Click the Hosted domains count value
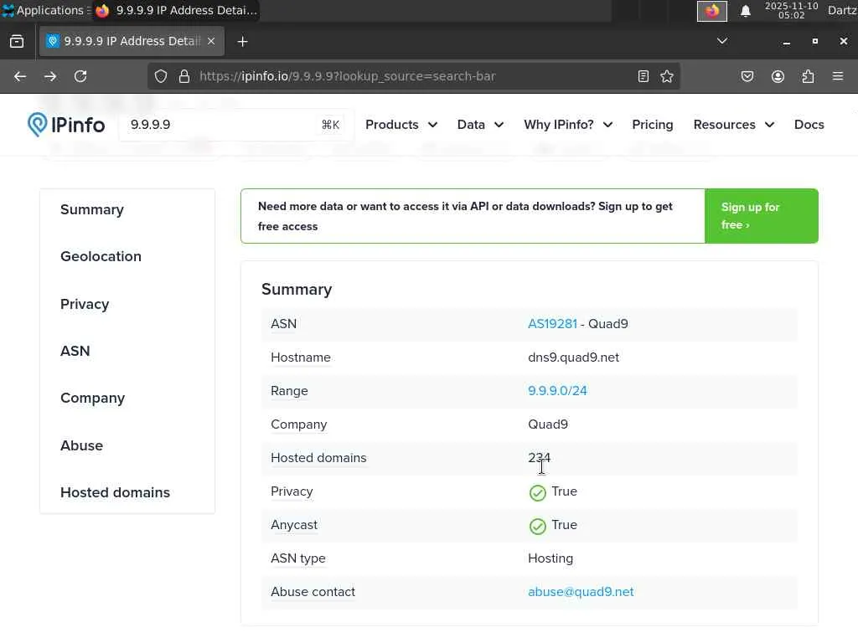858x643 pixels. point(539,458)
